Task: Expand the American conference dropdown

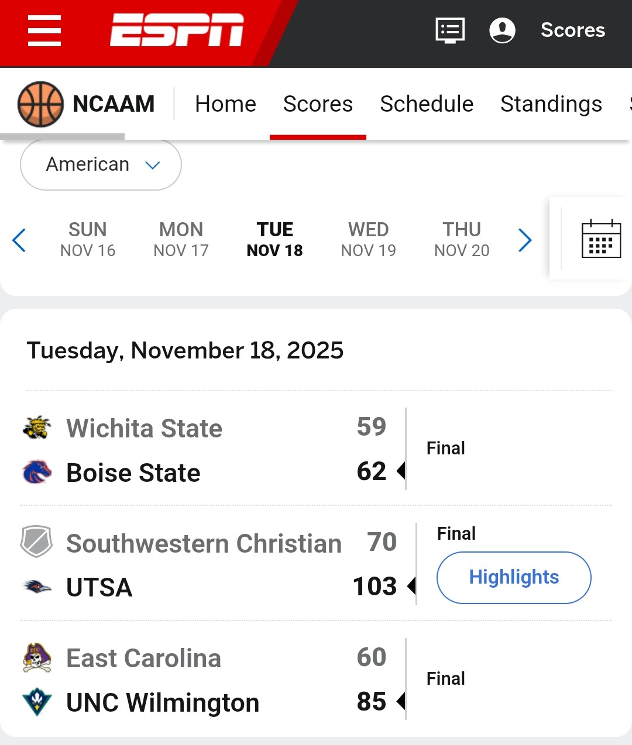Action: 101,165
